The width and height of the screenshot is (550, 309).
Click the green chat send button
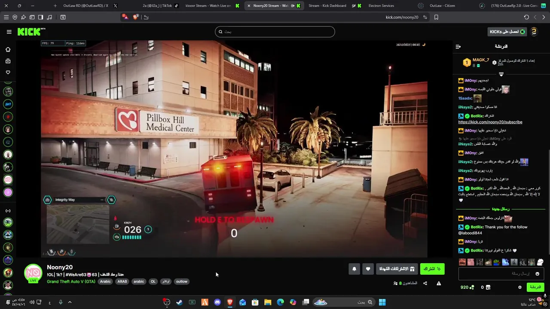[535, 287]
